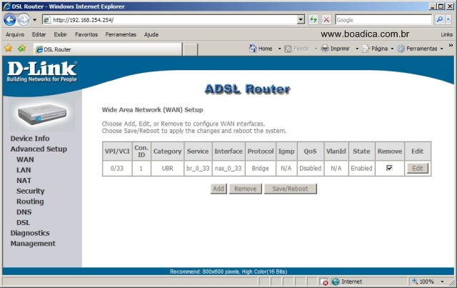The height and width of the screenshot is (288, 457).
Task: Click the Stop loading red X icon
Action: pyautogui.click(x=326, y=19)
